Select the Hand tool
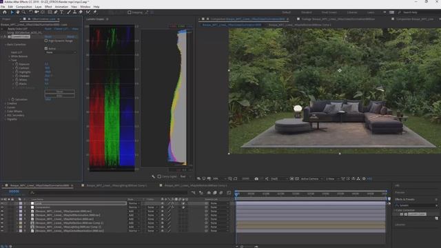Screen dimensions: 441x248 click(18, 12)
